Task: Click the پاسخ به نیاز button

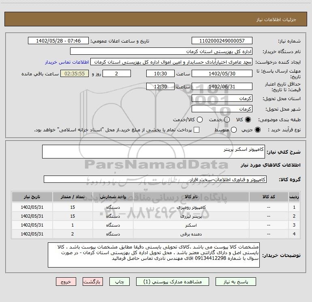Action: 236,282
